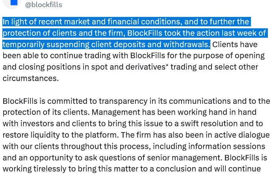This screenshot has width=273, height=175.
Task: Click the highlighted word "BlockFills" in the selection
Action: coord(149,33)
